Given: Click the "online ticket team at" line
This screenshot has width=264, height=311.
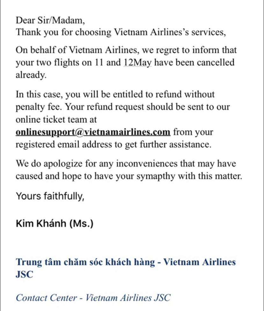Looking at the screenshot, I should pyautogui.click(x=56, y=120).
